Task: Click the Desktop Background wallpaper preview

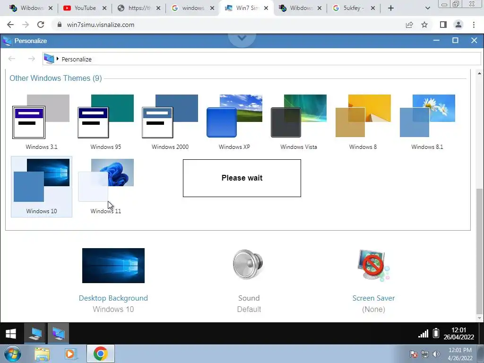Action: click(x=113, y=266)
